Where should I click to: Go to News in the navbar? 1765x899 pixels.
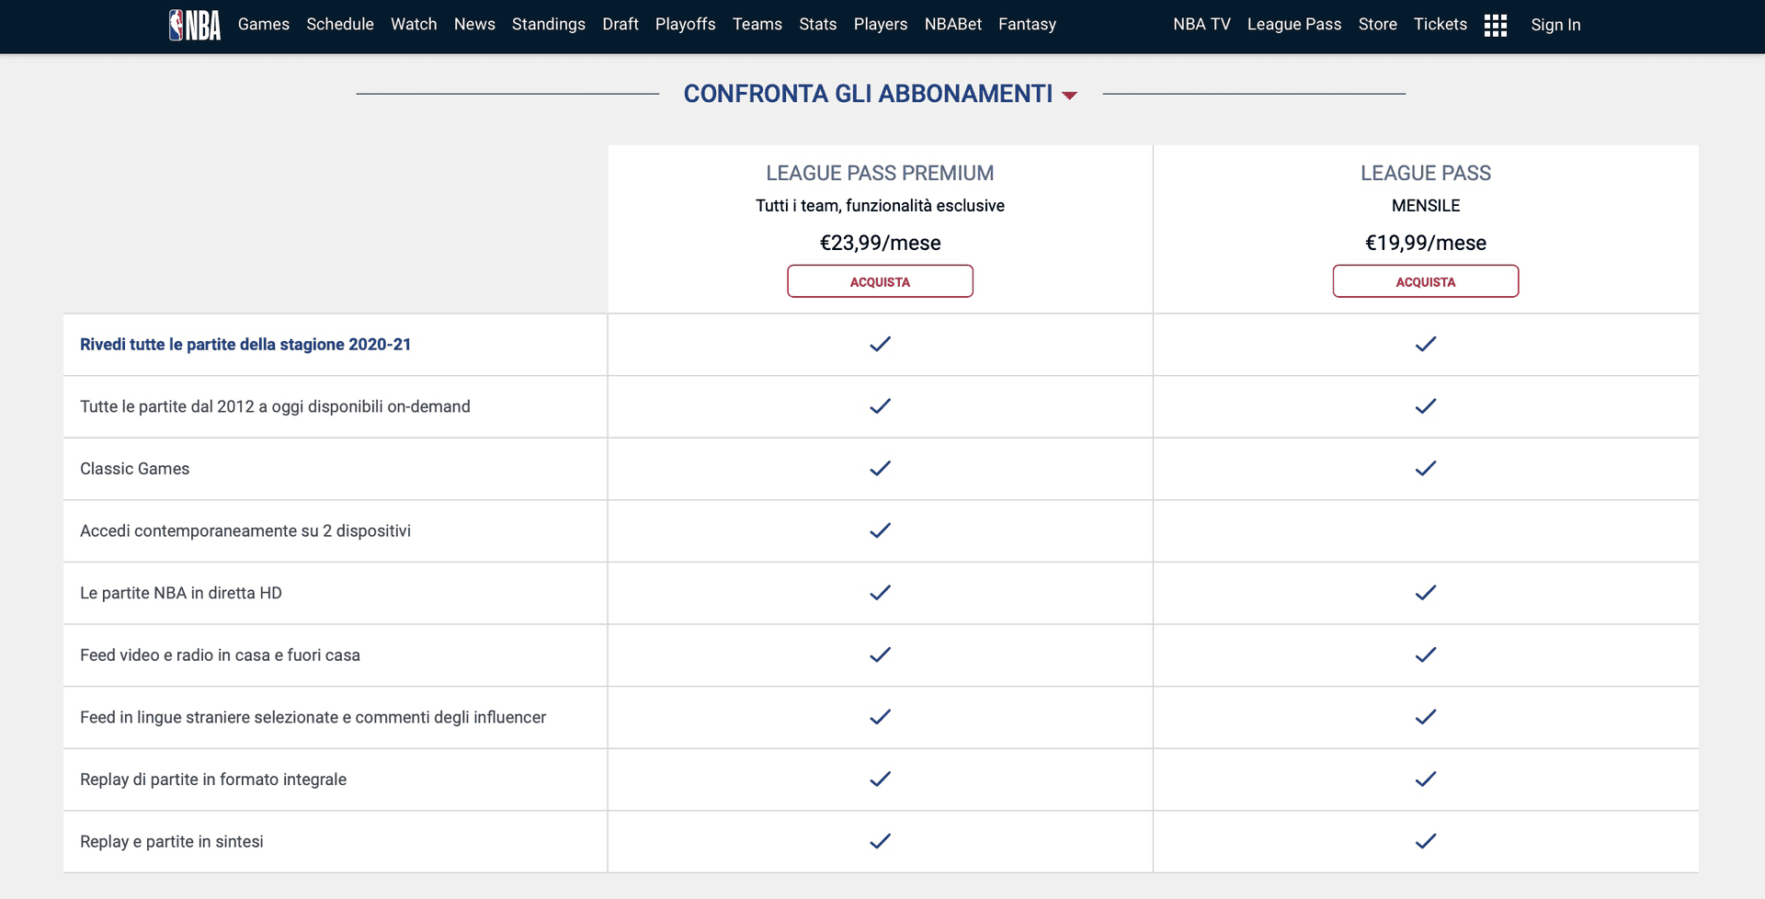click(474, 24)
